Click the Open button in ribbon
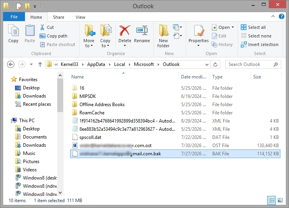 (221, 27)
